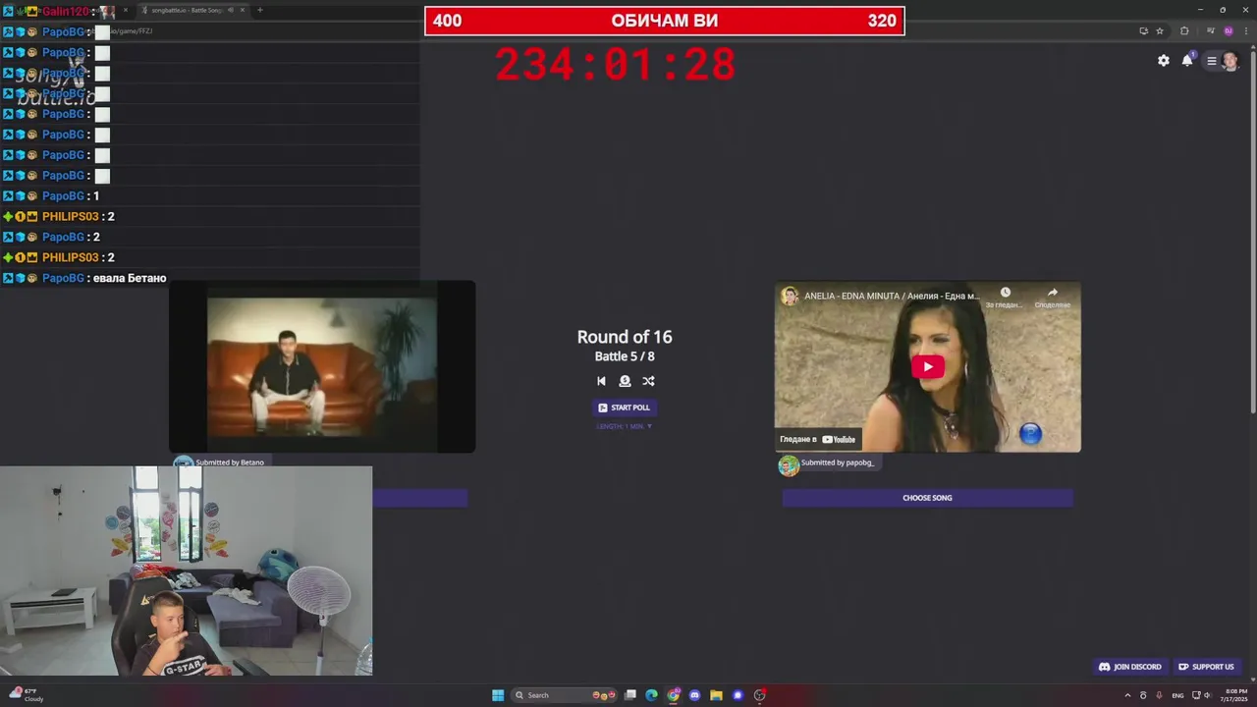Click SUPPORT US button
Viewport: 1257px width, 707px height.
pos(1206,667)
